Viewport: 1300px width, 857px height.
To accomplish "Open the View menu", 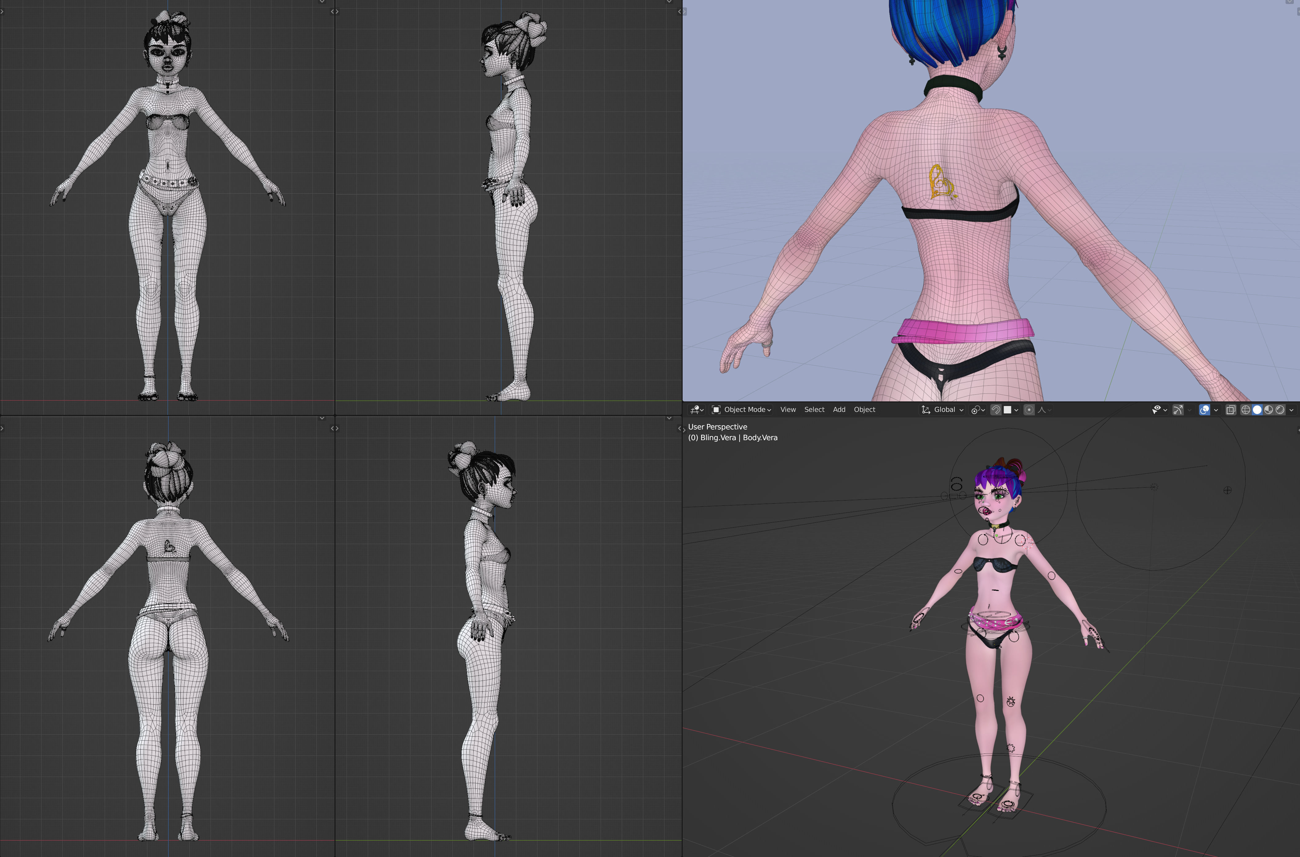I will [x=788, y=410].
